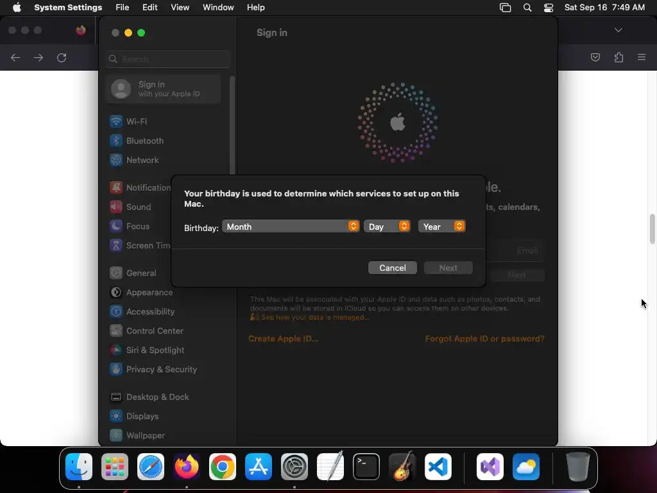
Task: Open Safari from the Dock
Action: pyautogui.click(x=151, y=467)
